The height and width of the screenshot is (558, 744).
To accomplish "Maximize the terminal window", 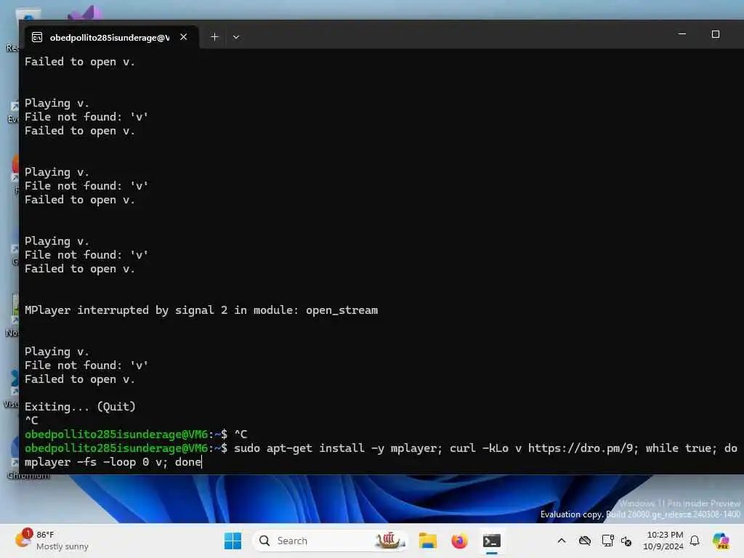I will click(x=716, y=34).
